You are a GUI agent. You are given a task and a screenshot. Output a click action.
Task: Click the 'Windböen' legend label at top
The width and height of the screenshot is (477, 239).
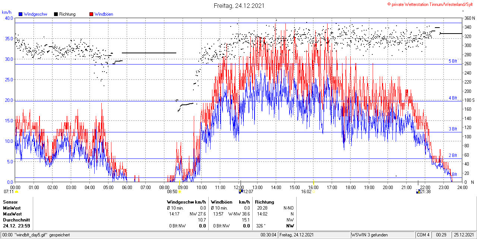click(x=104, y=14)
